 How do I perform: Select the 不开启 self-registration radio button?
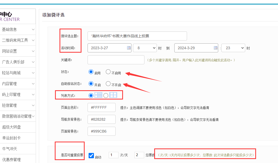coord(108,84)
